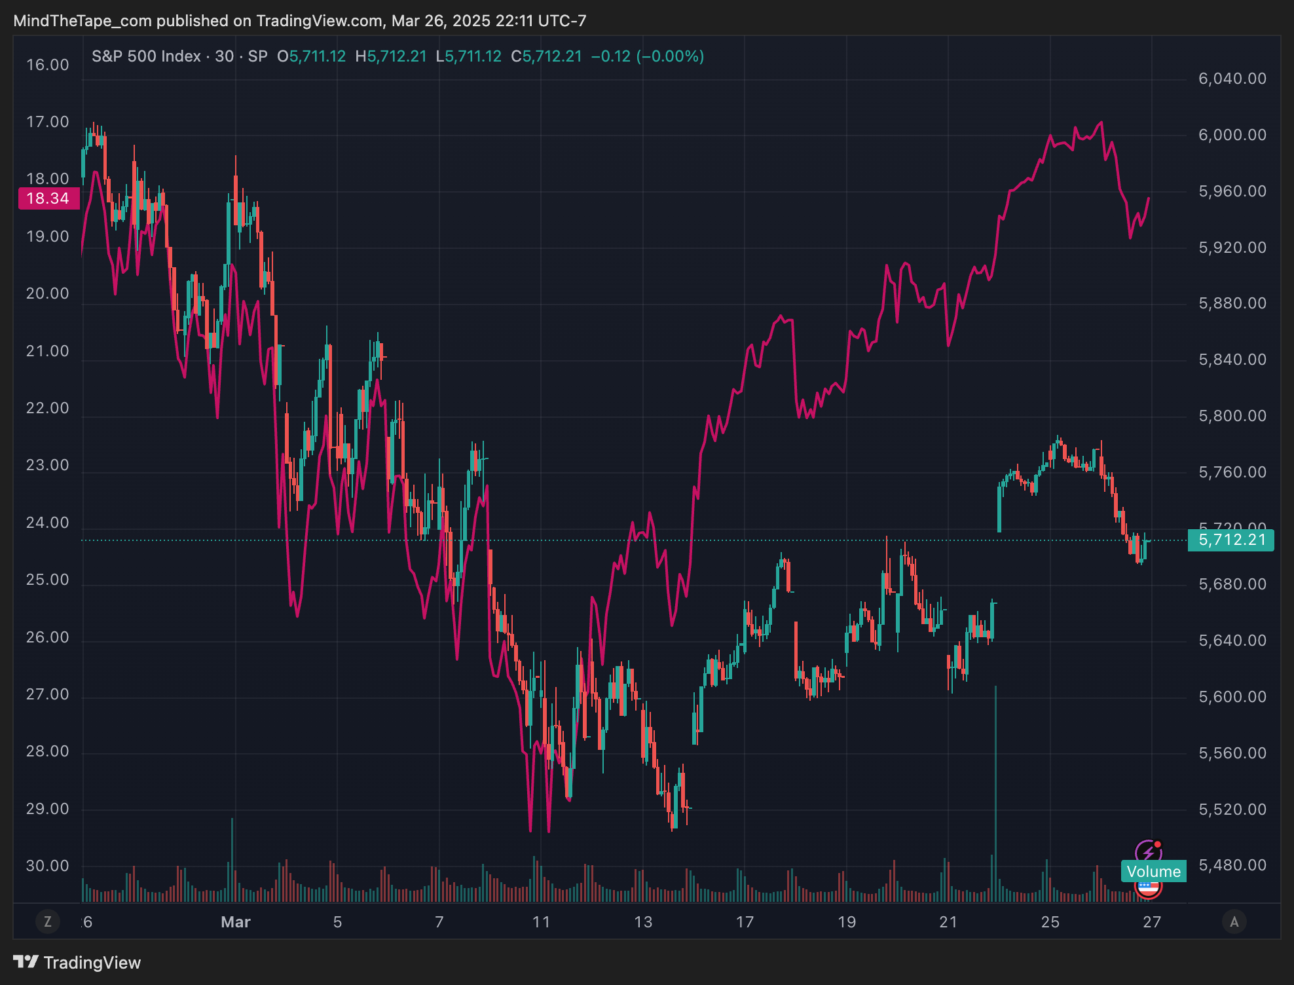The width and height of the screenshot is (1294, 985).
Task: Click the SP exchange label in legend
Action: click(257, 56)
